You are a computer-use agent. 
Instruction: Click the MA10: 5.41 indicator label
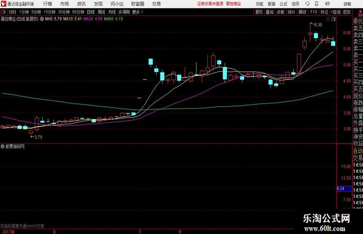(x=73, y=19)
